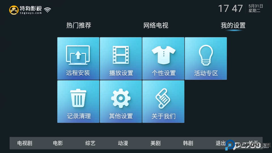The height and width of the screenshot is (153, 272).
Task: Go to the 综艺 category
Action: pyautogui.click(x=90, y=143)
